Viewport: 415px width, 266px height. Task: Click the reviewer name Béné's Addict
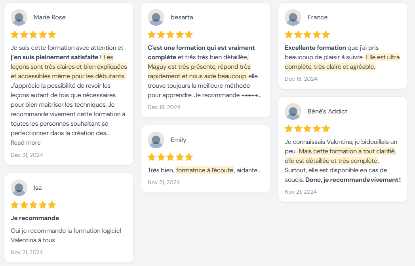327,111
